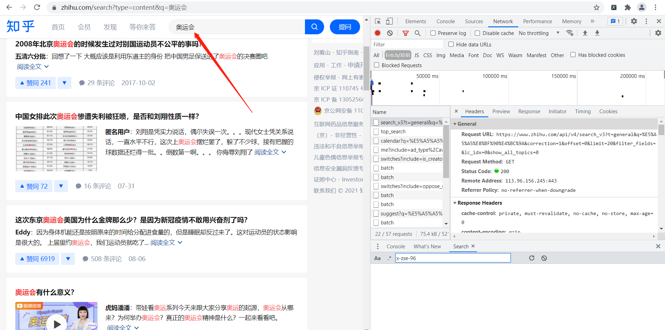The height and width of the screenshot is (330, 665).
Task: Expand 阅读全文 on the 2008 Beijing answer
Action: (x=33, y=66)
